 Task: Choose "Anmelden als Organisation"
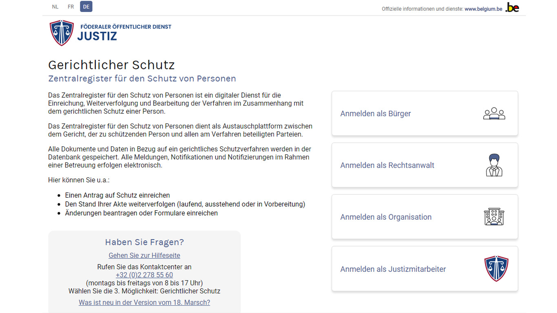[x=386, y=217]
